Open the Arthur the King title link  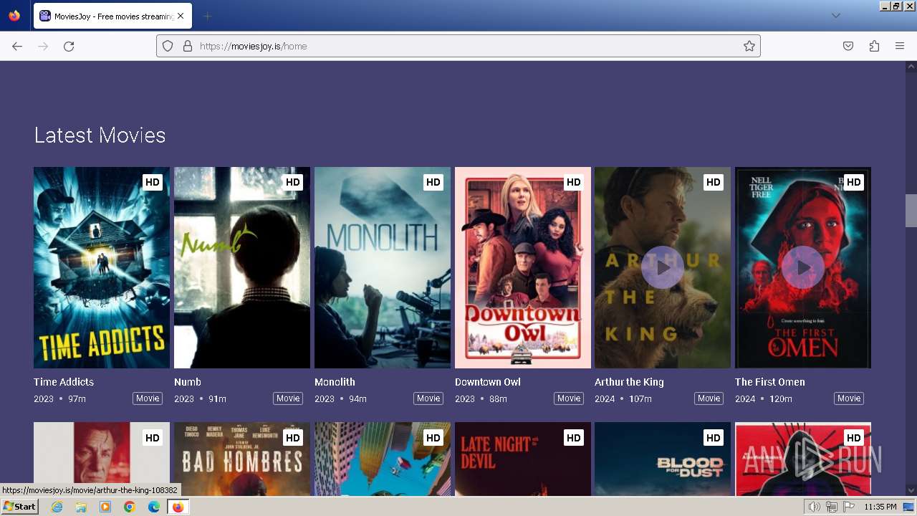[x=629, y=382]
